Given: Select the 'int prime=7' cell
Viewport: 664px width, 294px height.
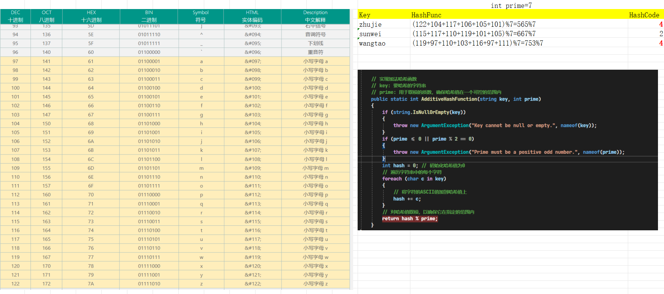Looking at the screenshot, I should (511, 5).
